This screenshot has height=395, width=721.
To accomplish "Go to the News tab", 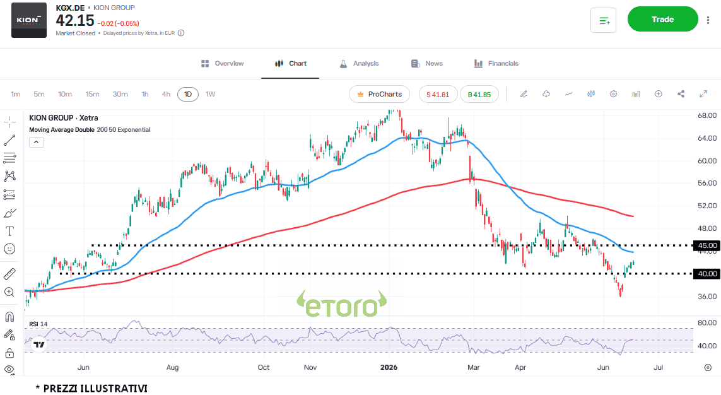I will click(426, 64).
